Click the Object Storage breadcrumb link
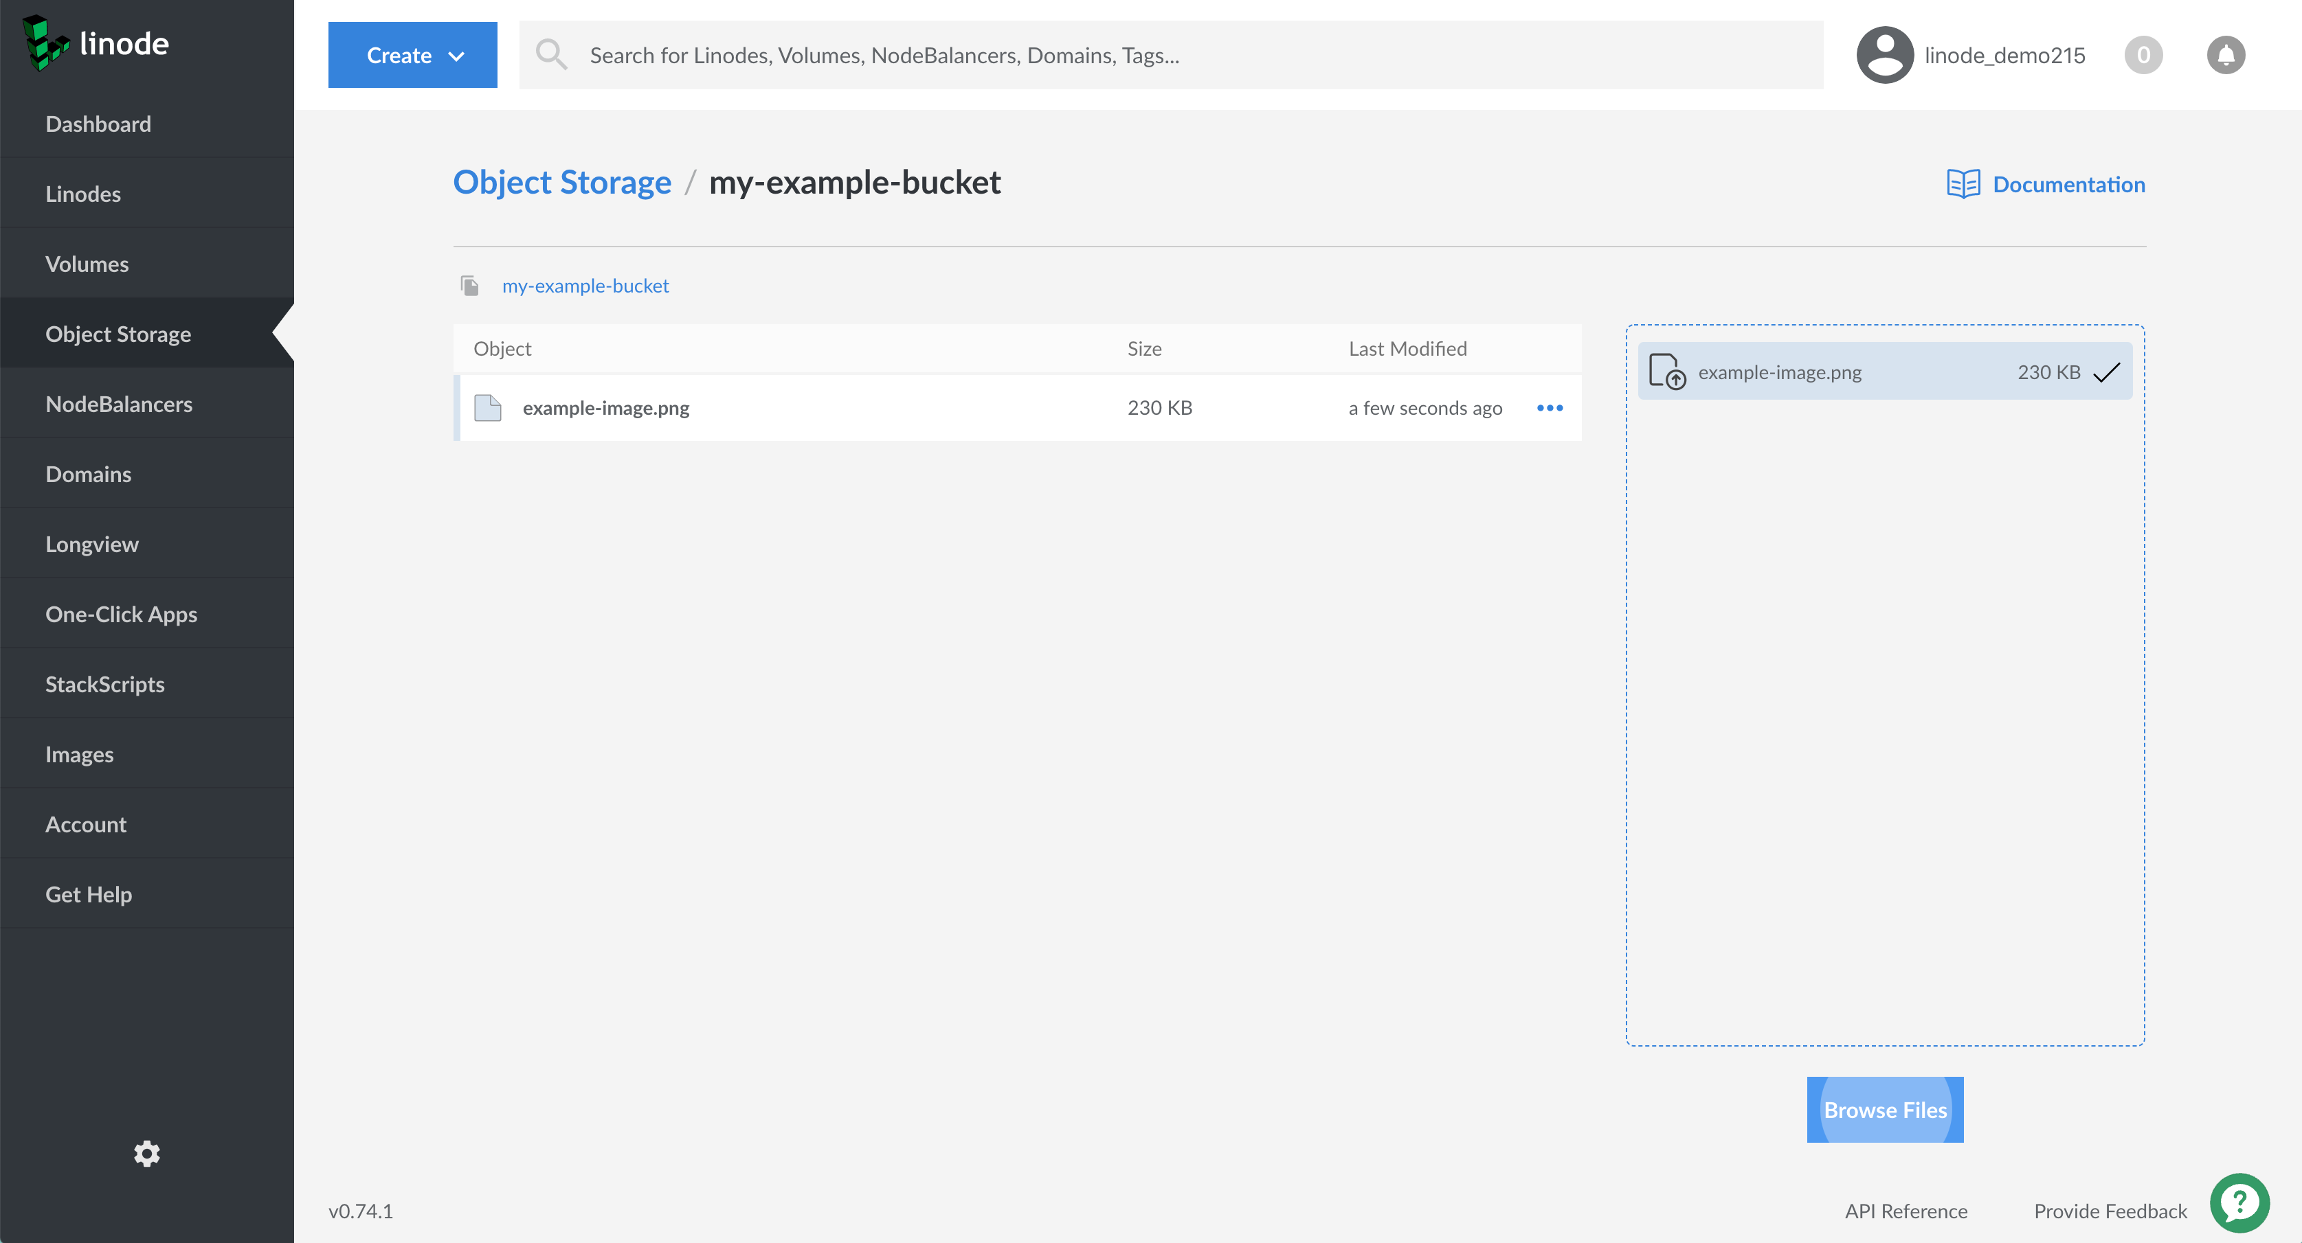Viewport: 2302px width, 1243px height. click(x=561, y=182)
